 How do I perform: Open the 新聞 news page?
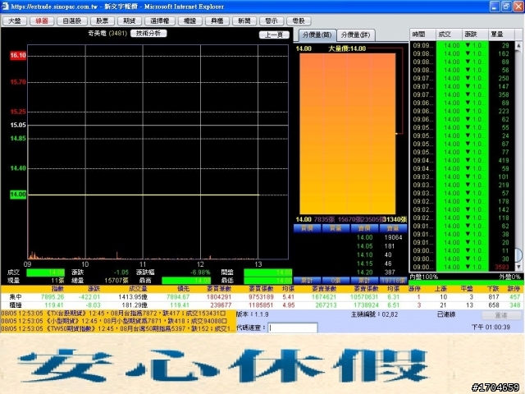coord(244,21)
